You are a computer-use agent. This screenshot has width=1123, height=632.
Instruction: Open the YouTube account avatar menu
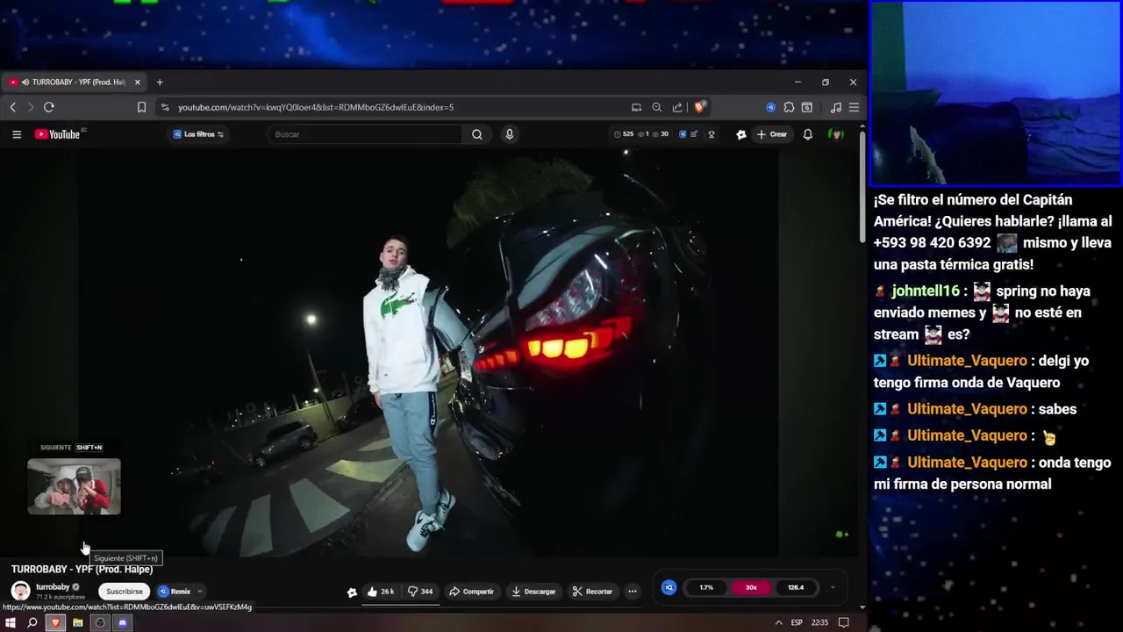(836, 134)
